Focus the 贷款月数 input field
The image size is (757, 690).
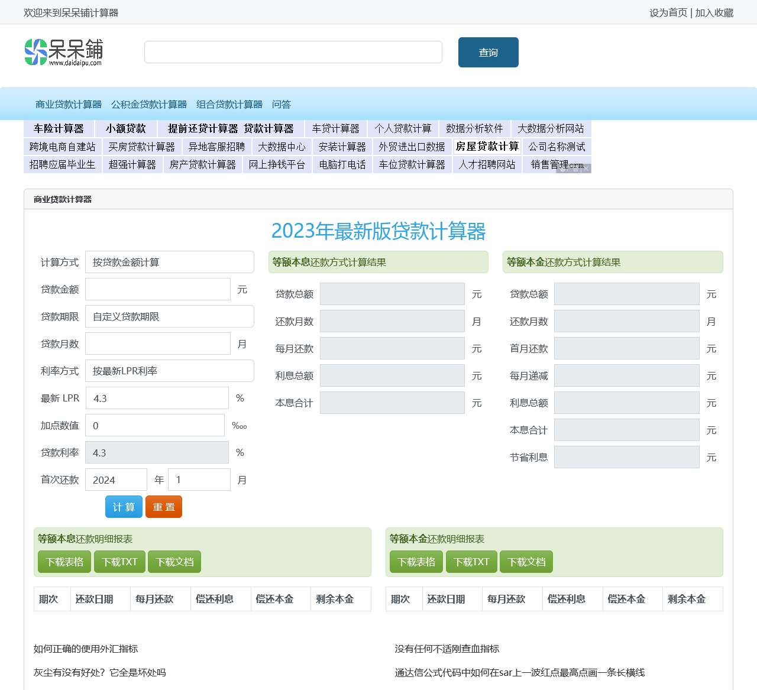click(x=158, y=344)
